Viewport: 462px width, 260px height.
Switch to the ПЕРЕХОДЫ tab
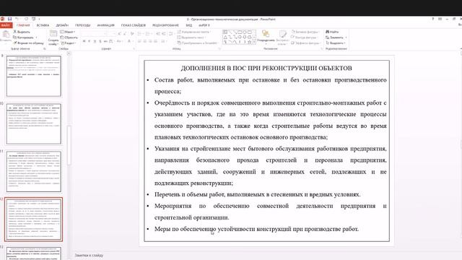(82, 25)
